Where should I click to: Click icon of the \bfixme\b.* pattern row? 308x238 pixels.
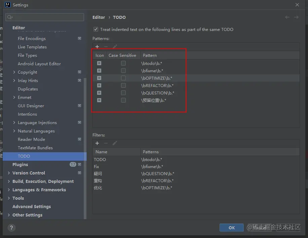[x=99, y=71]
